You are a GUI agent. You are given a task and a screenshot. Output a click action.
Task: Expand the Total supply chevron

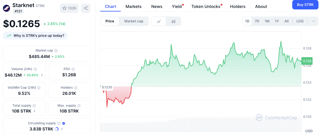(35, 111)
